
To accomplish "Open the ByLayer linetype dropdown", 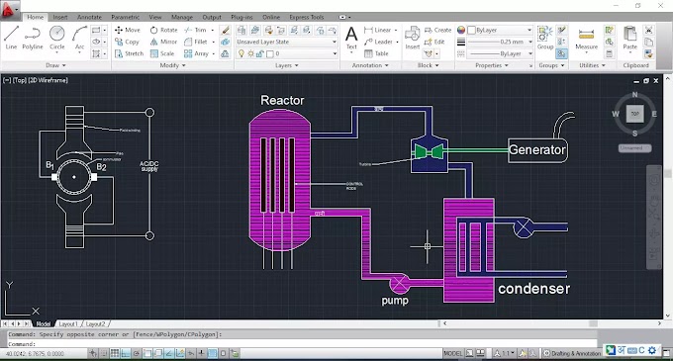I will pyautogui.click(x=500, y=53).
